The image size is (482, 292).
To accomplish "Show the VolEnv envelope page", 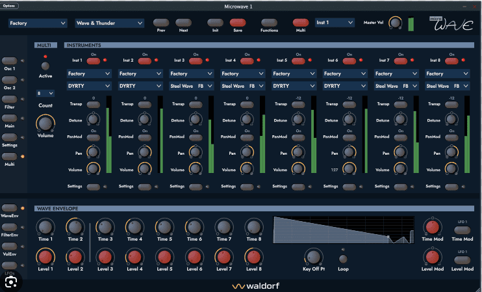I will point(10,246).
